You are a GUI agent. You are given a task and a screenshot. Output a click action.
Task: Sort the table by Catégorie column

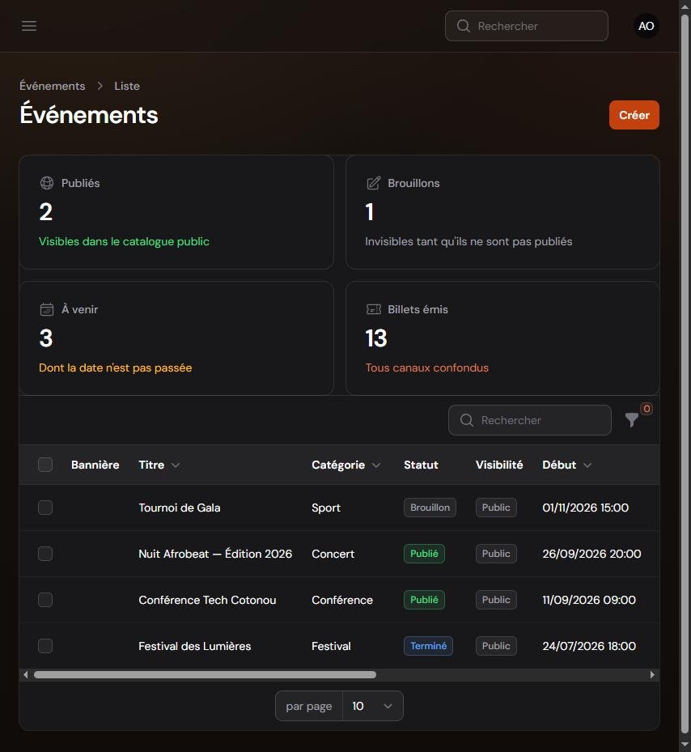pyautogui.click(x=345, y=465)
